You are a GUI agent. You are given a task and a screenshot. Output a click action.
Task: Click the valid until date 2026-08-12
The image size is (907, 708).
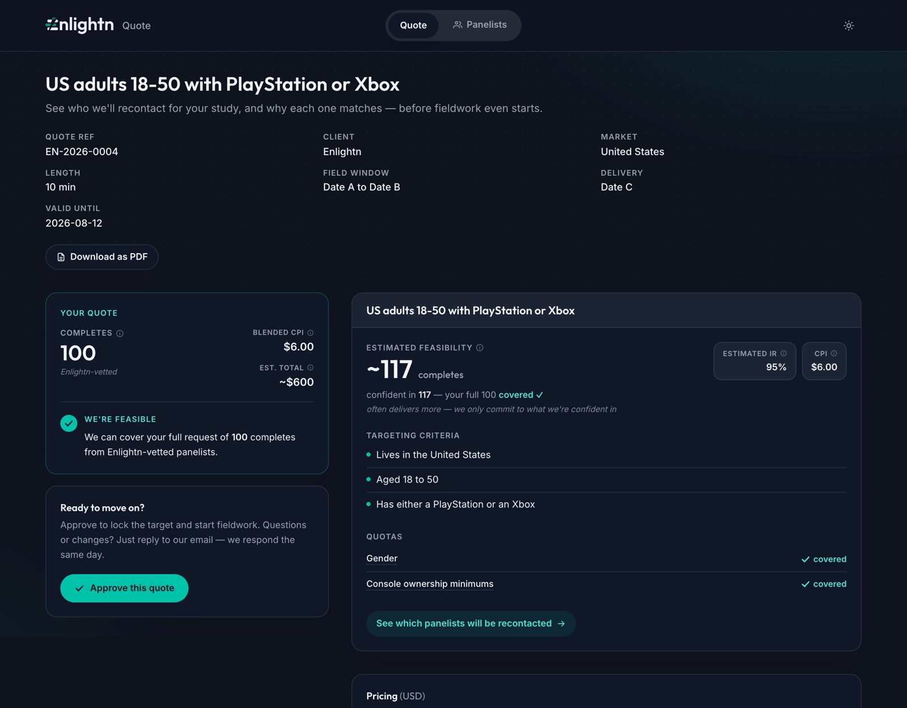coord(74,223)
